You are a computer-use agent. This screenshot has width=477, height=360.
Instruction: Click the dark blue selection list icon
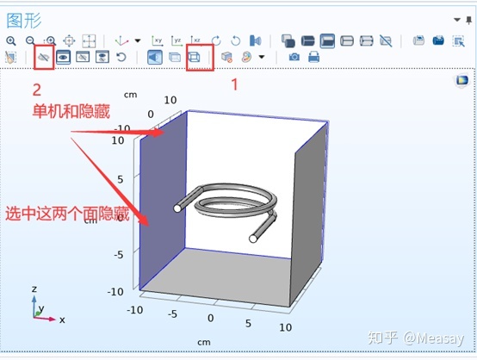point(438,40)
